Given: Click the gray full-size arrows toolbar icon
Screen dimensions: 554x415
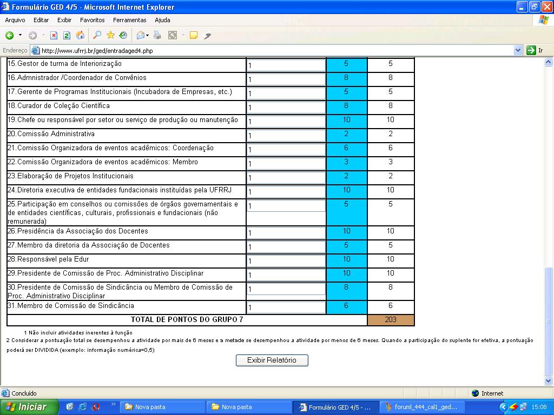Looking at the screenshot, I should [173, 35].
